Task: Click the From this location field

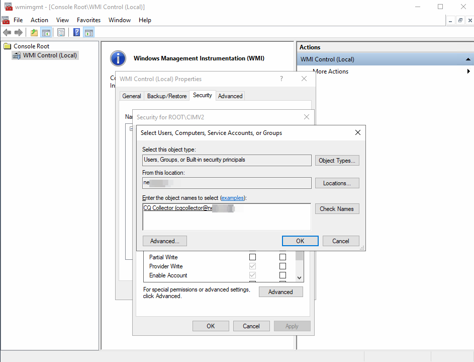Action: (x=227, y=183)
